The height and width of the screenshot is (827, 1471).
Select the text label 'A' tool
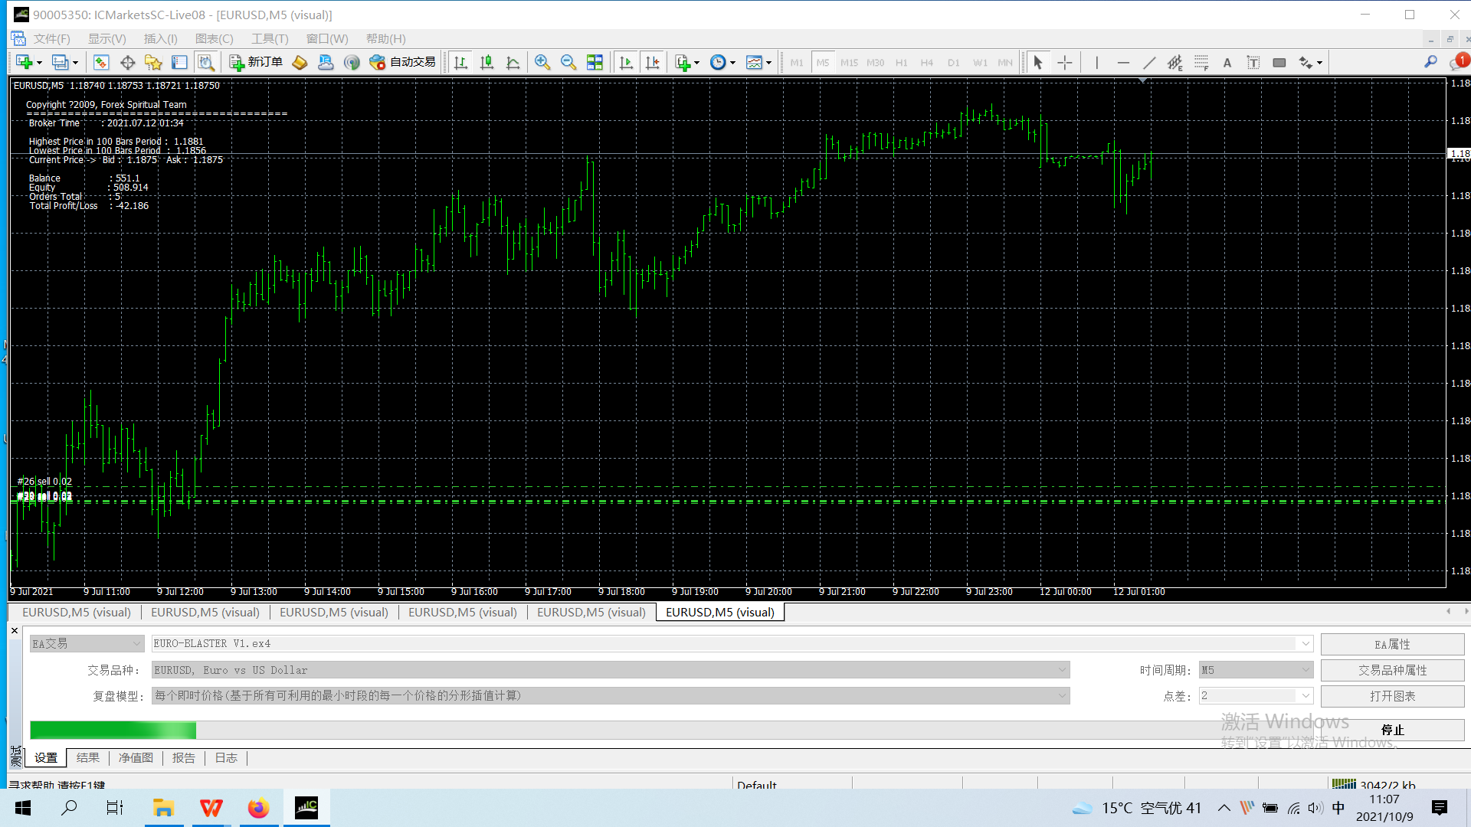(1227, 63)
